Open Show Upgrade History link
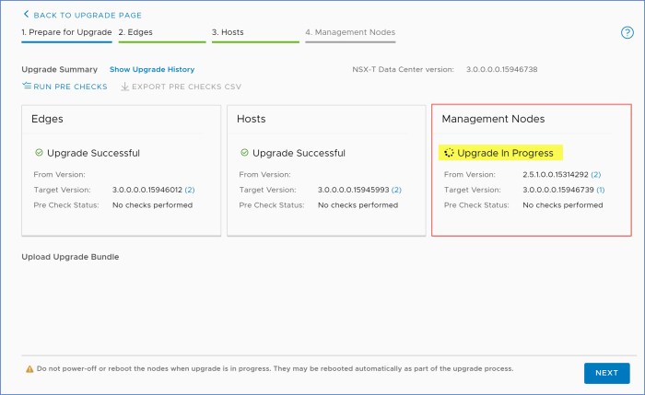This screenshot has width=645, height=395. pos(151,69)
